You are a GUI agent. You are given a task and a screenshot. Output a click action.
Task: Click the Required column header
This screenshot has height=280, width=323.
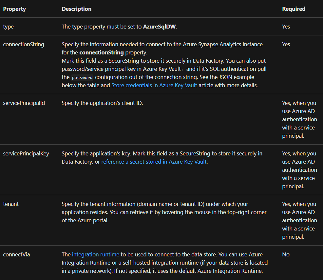point(294,9)
